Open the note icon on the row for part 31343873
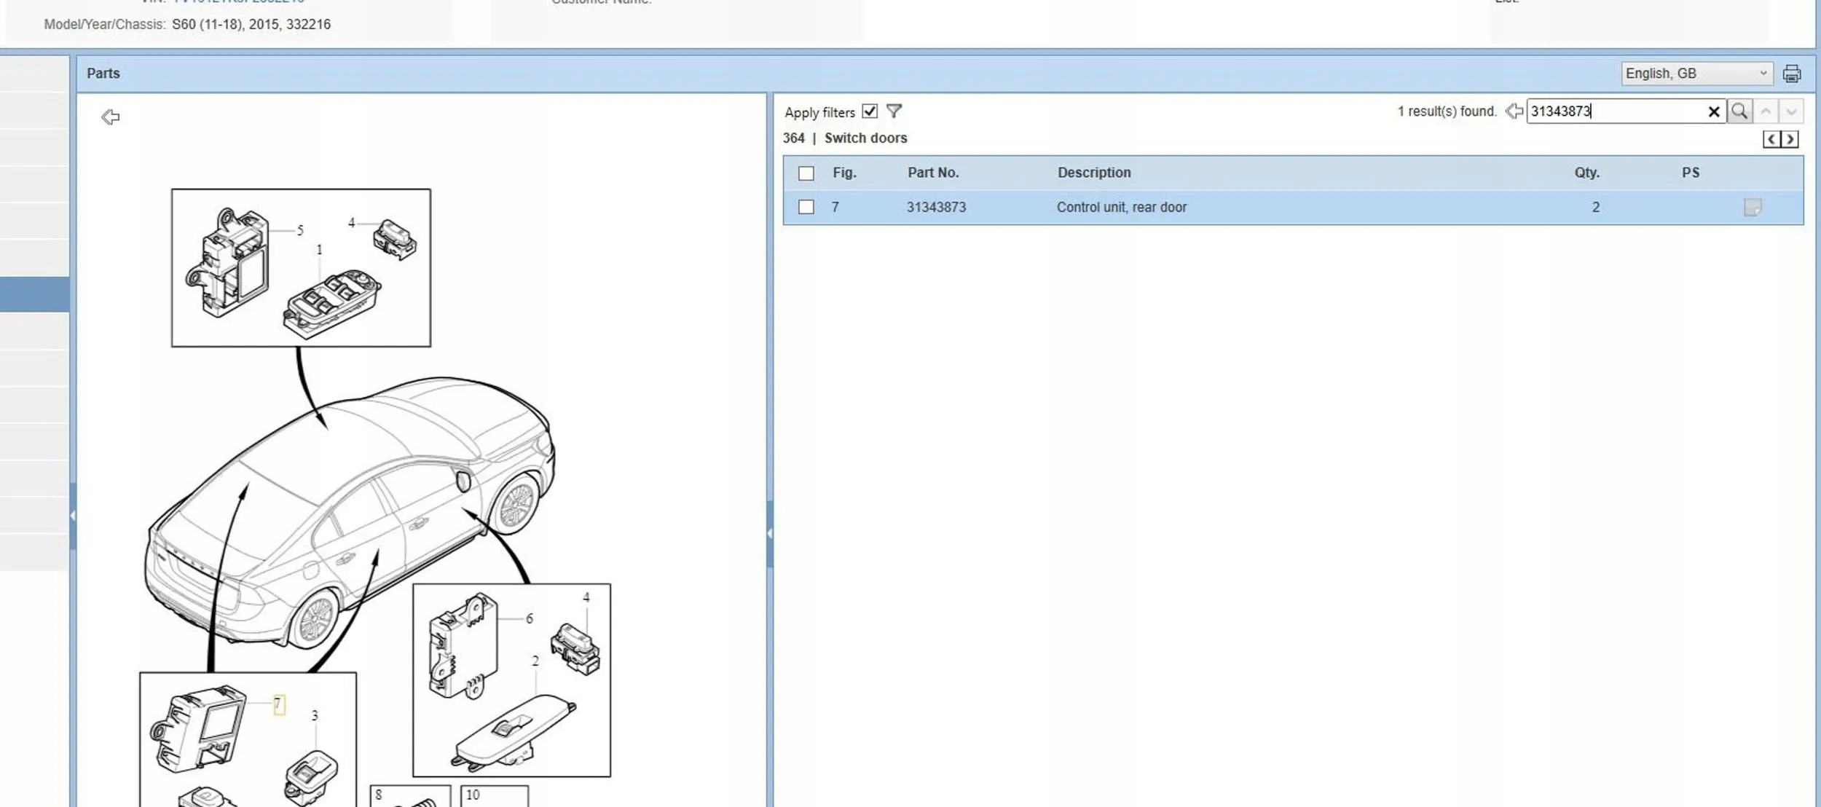Image resolution: width=1821 pixels, height=807 pixels. (1752, 208)
